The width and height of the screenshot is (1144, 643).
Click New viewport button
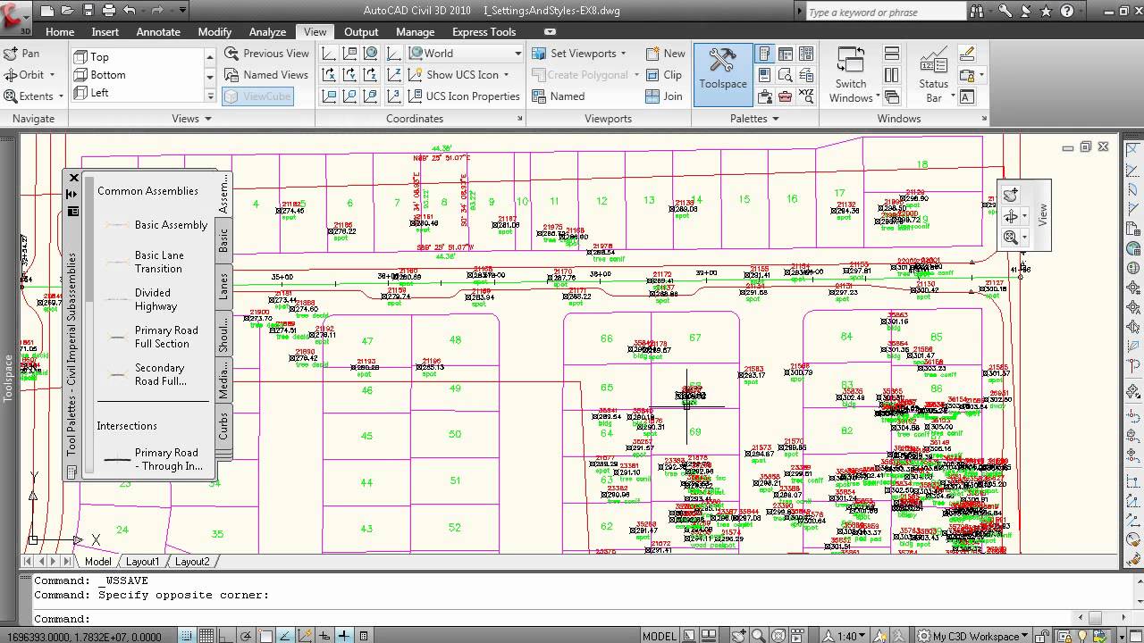665,54
